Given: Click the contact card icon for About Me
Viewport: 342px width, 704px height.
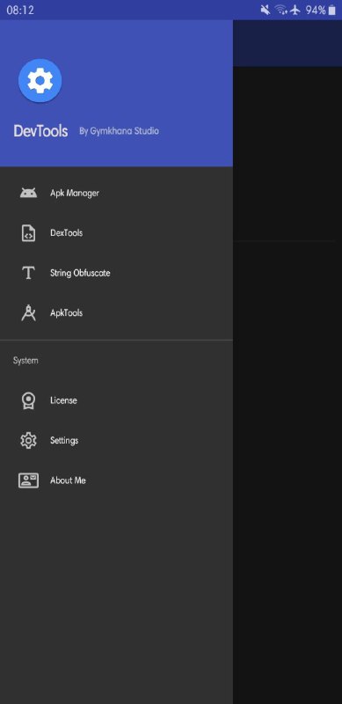Looking at the screenshot, I should click(28, 480).
